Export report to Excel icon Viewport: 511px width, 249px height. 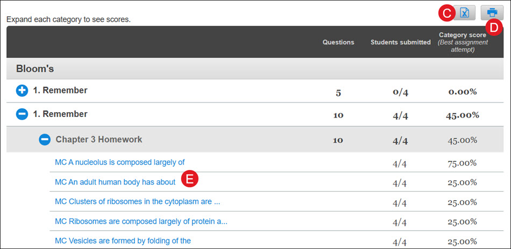464,13
